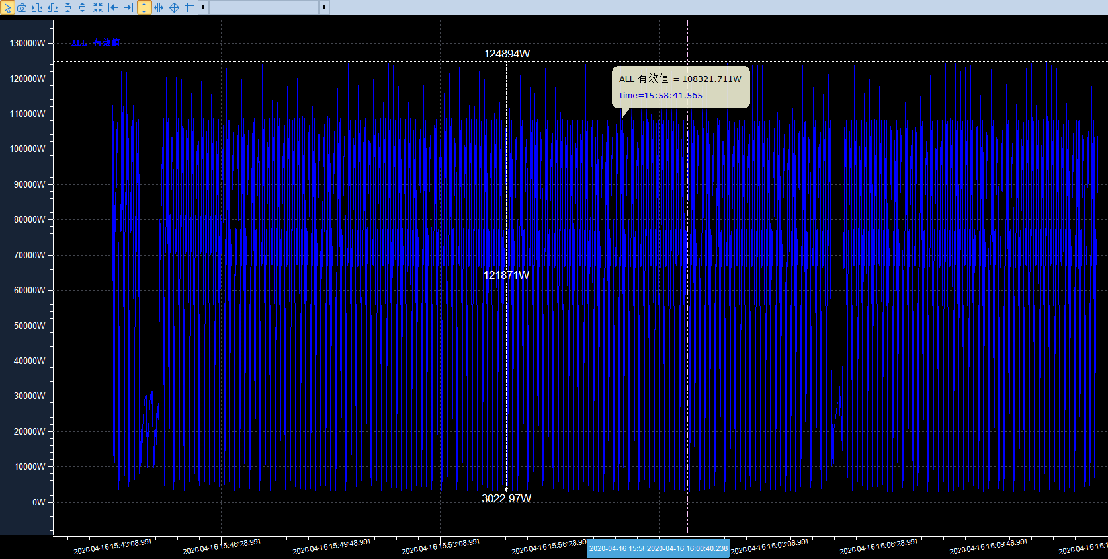The height and width of the screenshot is (559, 1108).
Task: Click the toolbar horizontal scrollbar track
Action: coord(263,7)
